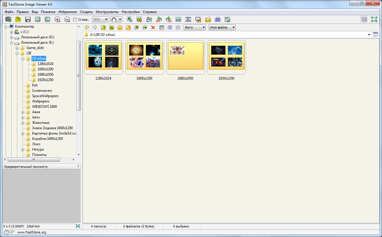This screenshot has width=382, height=237.
Task: Go to next image with green right arrow
Action: tap(48, 19)
